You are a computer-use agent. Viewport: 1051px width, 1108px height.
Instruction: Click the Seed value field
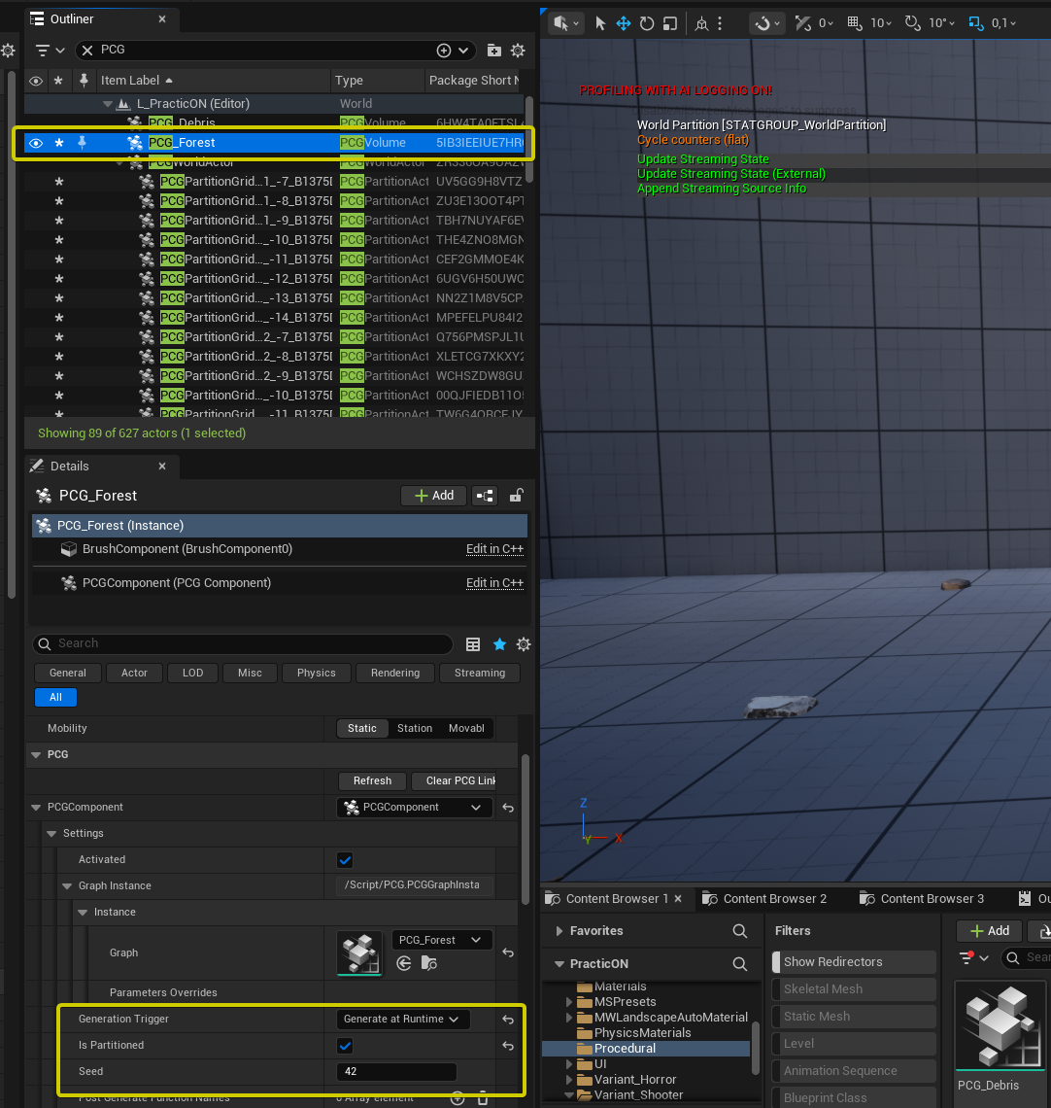click(396, 1072)
